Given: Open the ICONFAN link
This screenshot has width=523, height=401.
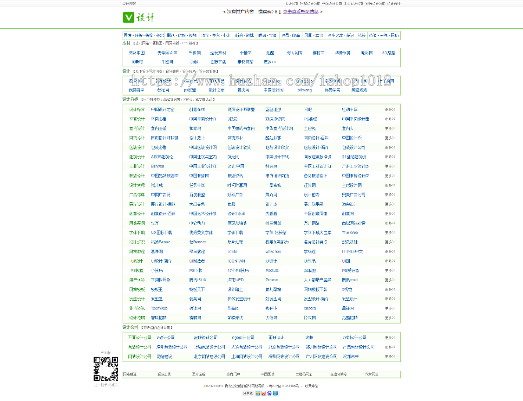Looking at the screenshot, I should [x=236, y=261].
